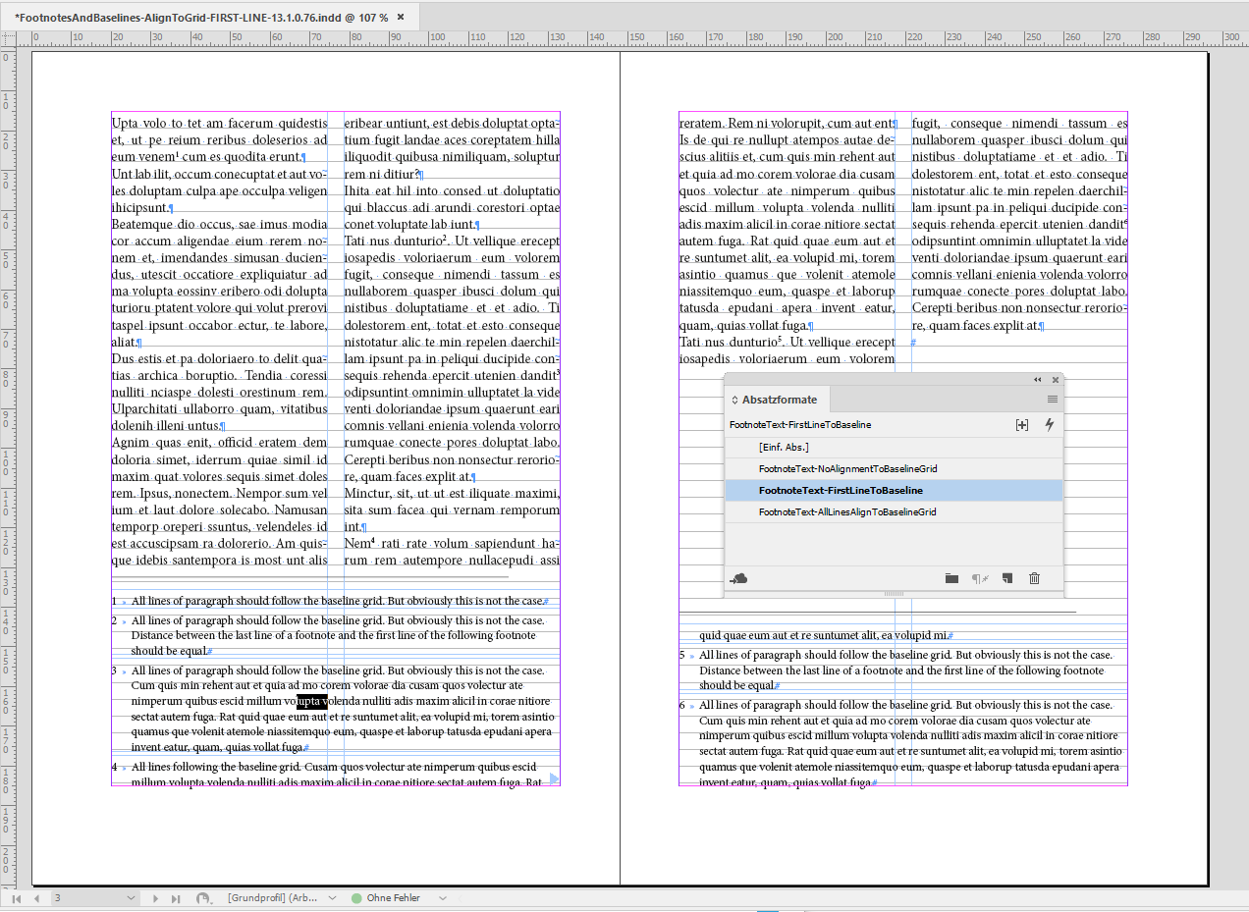This screenshot has width=1249, height=912.
Task: Create a new style group folder
Action: tap(951, 578)
